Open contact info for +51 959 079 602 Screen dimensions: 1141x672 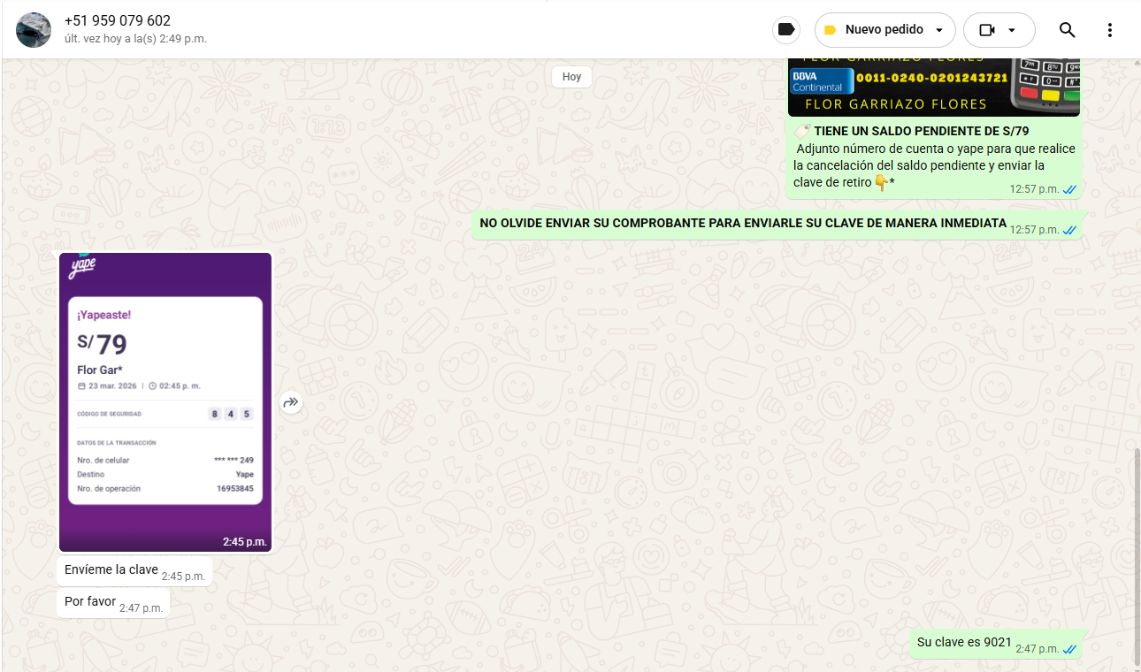click(118, 21)
